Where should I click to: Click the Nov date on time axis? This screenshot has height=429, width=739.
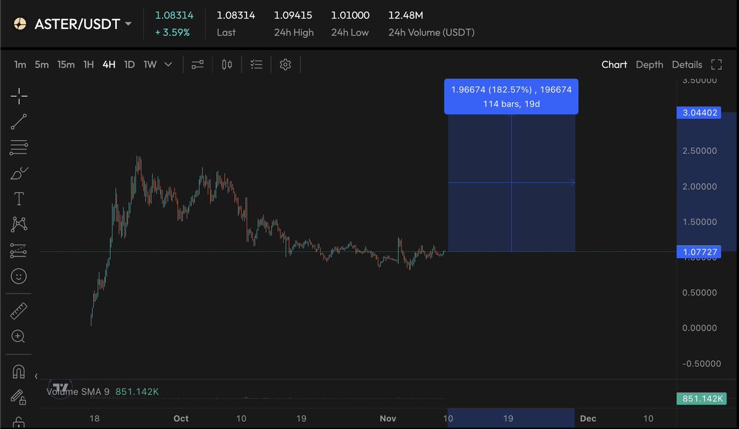pos(387,419)
